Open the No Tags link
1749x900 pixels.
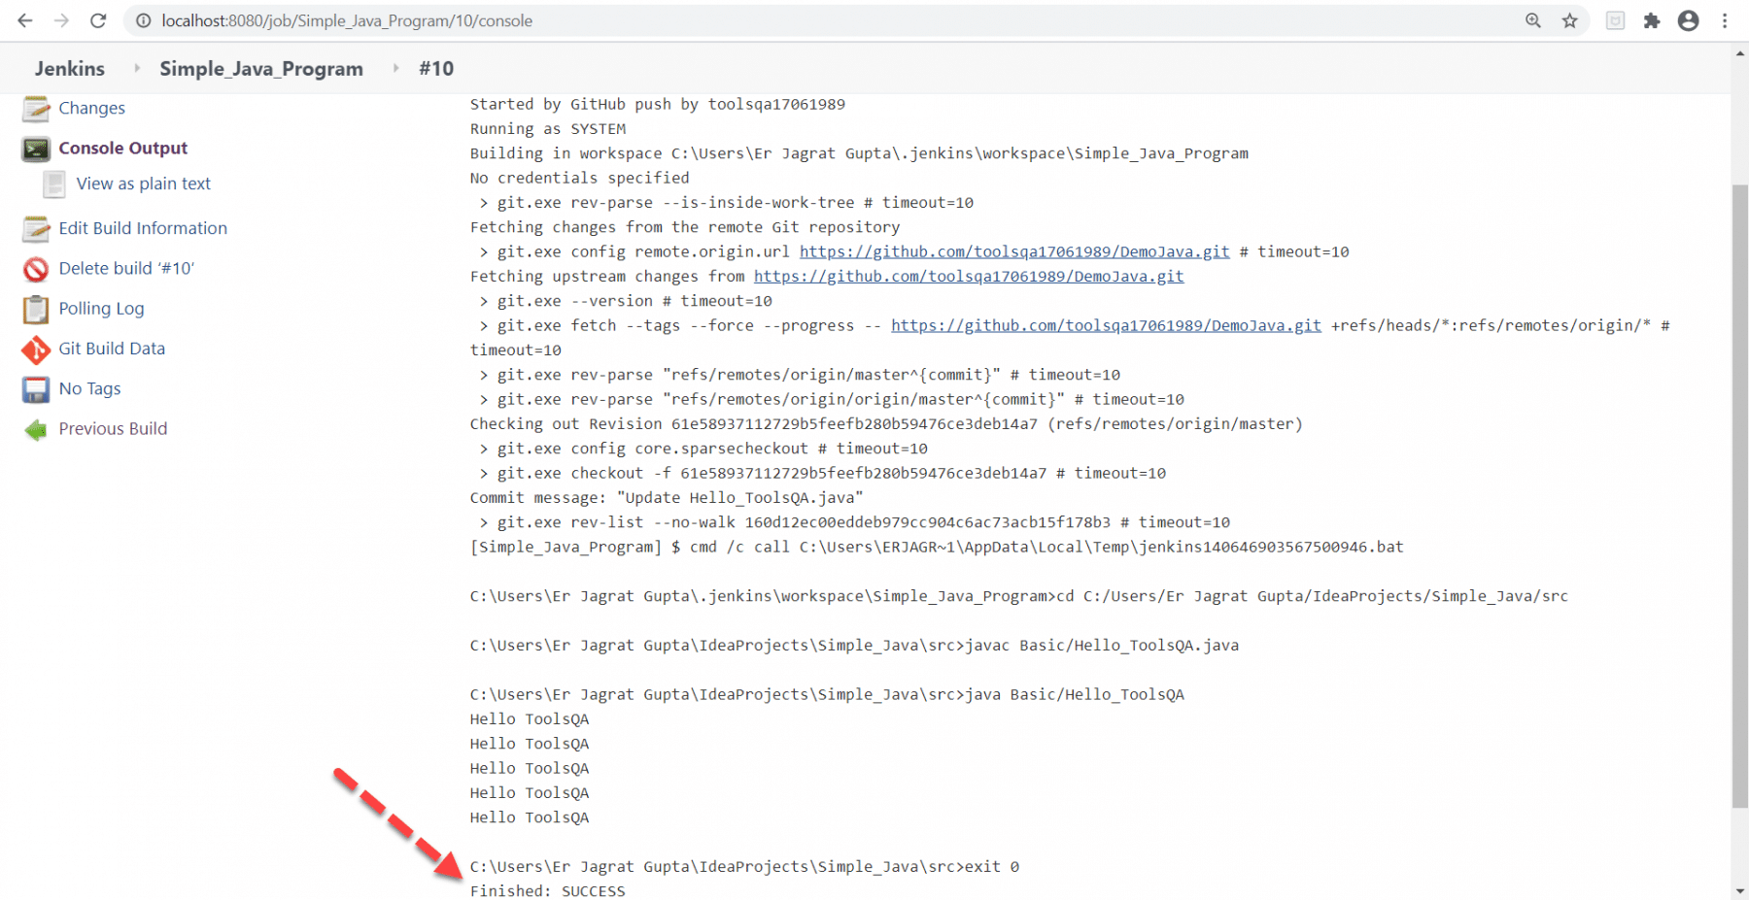point(89,388)
